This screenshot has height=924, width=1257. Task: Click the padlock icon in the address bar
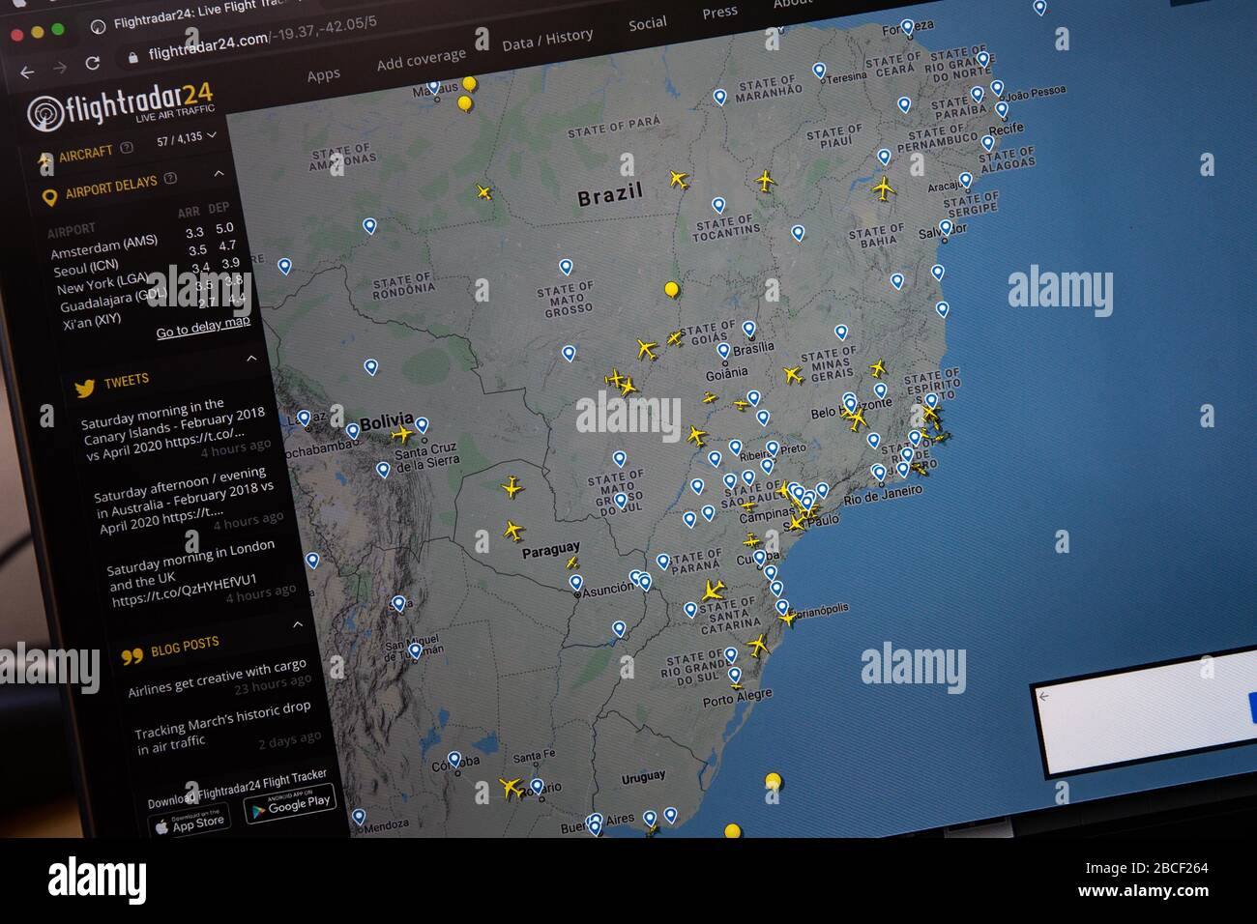[133, 57]
